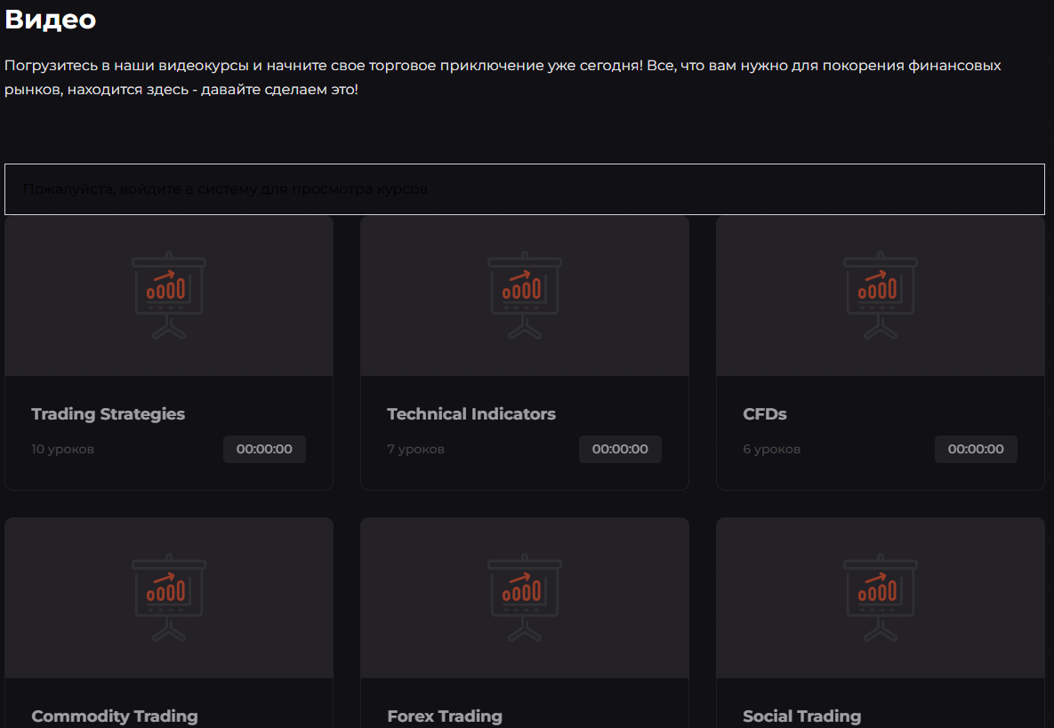Select the Social Trading course title
The image size is (1054, 728).
[x=801, y=716]
